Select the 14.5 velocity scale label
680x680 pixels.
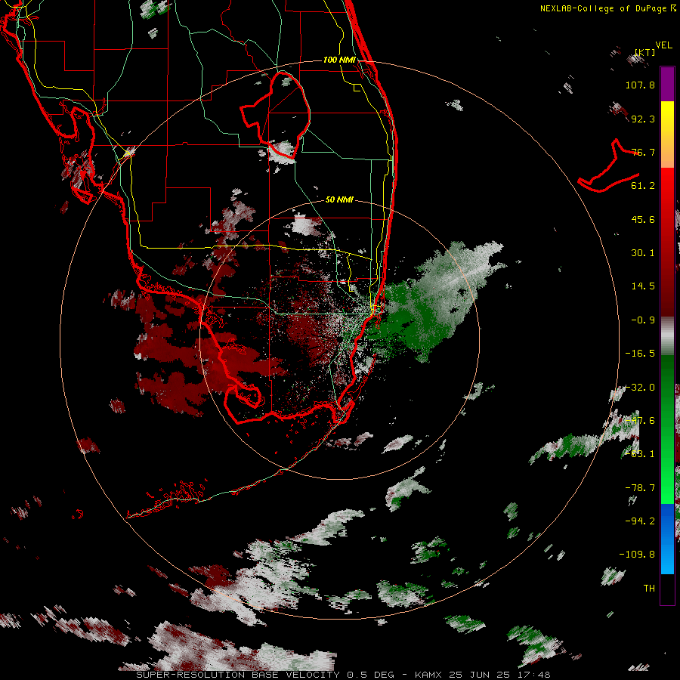tap(643, 286)
